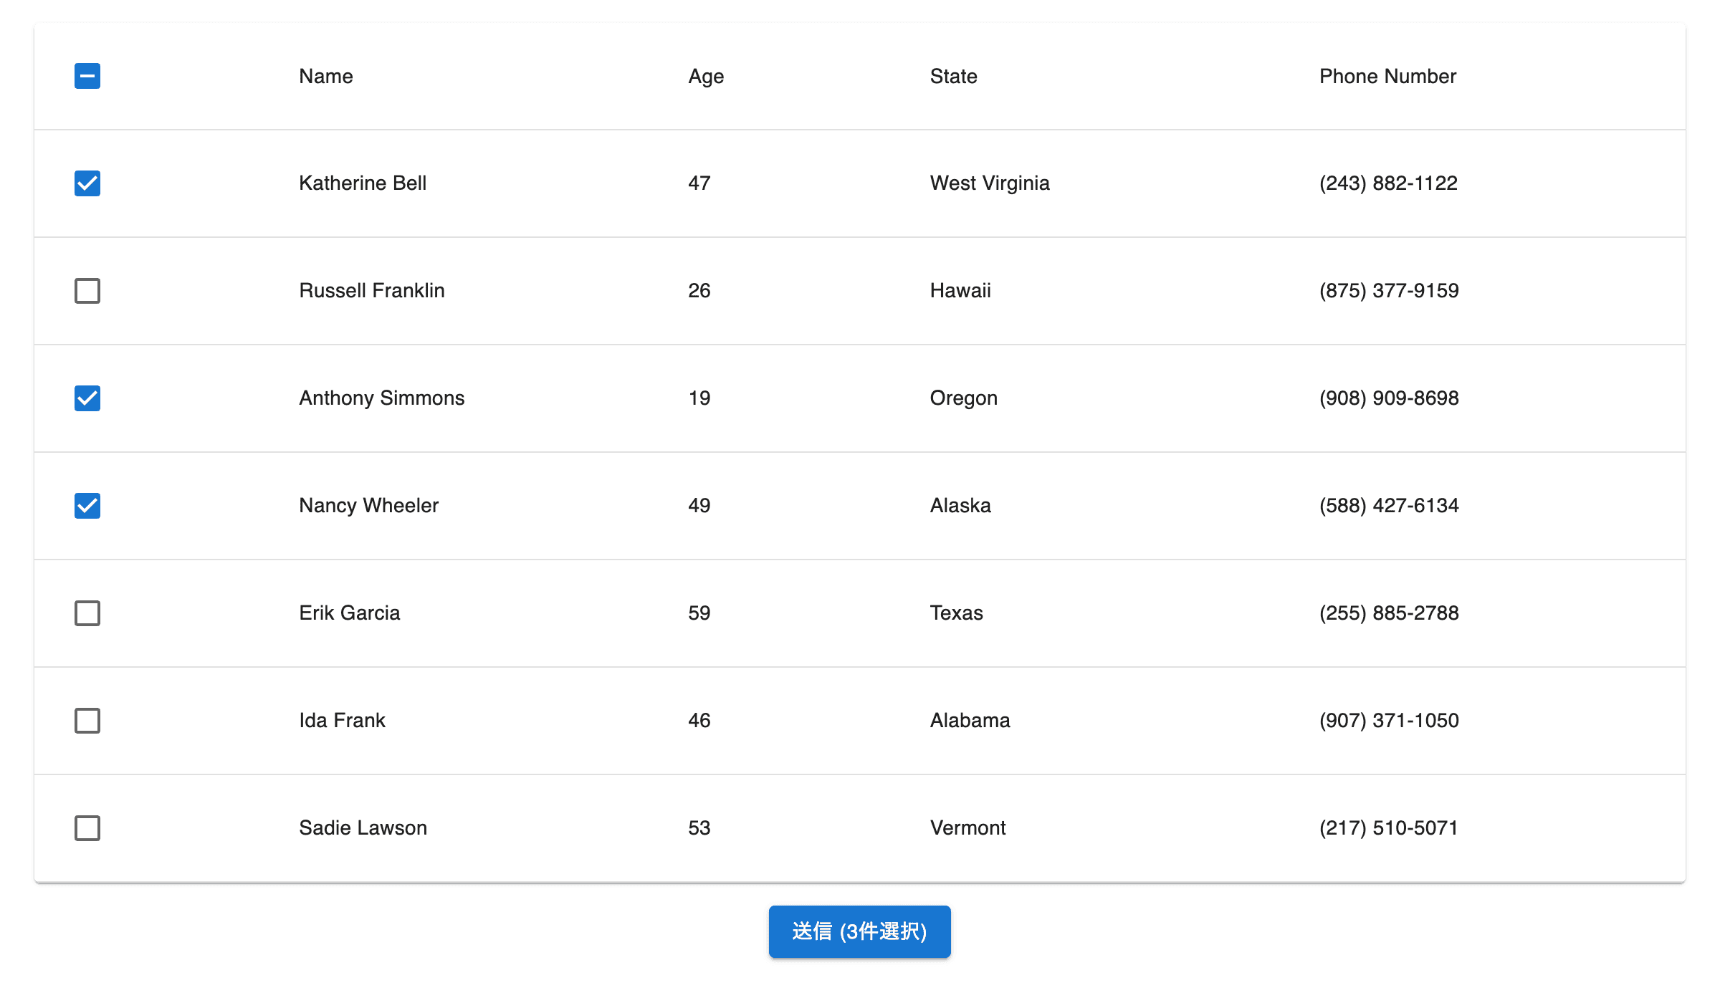Viewport: 1720px width, 1003px height.
Task: Click the Vermont state cell
Action: pyautogui.click(x=967, y=828)
